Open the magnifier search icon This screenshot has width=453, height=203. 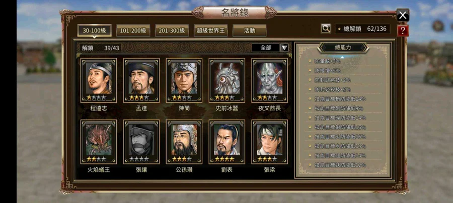point(326,29)
